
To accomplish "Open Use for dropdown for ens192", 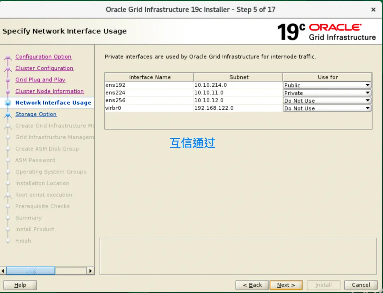I will (327, 85).
